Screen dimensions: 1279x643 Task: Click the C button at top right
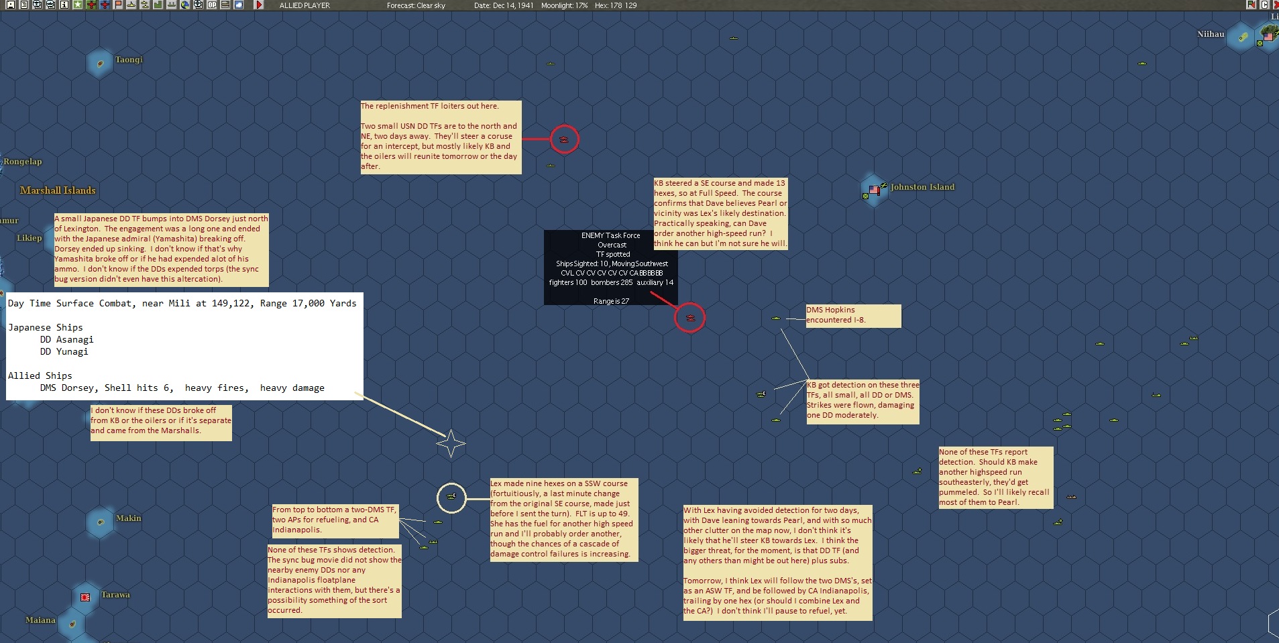tap(1265, 5)
